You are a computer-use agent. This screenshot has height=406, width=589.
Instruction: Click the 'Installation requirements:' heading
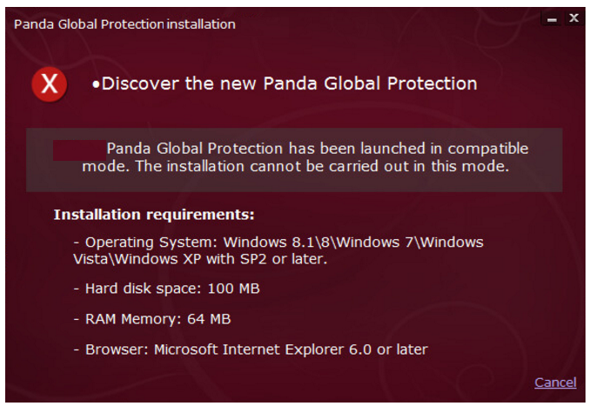coord(154,215)
